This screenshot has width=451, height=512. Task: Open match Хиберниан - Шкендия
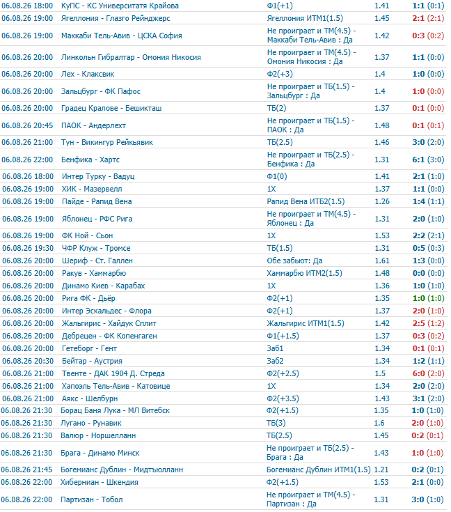pyautogui.click(x=100, y=482)
